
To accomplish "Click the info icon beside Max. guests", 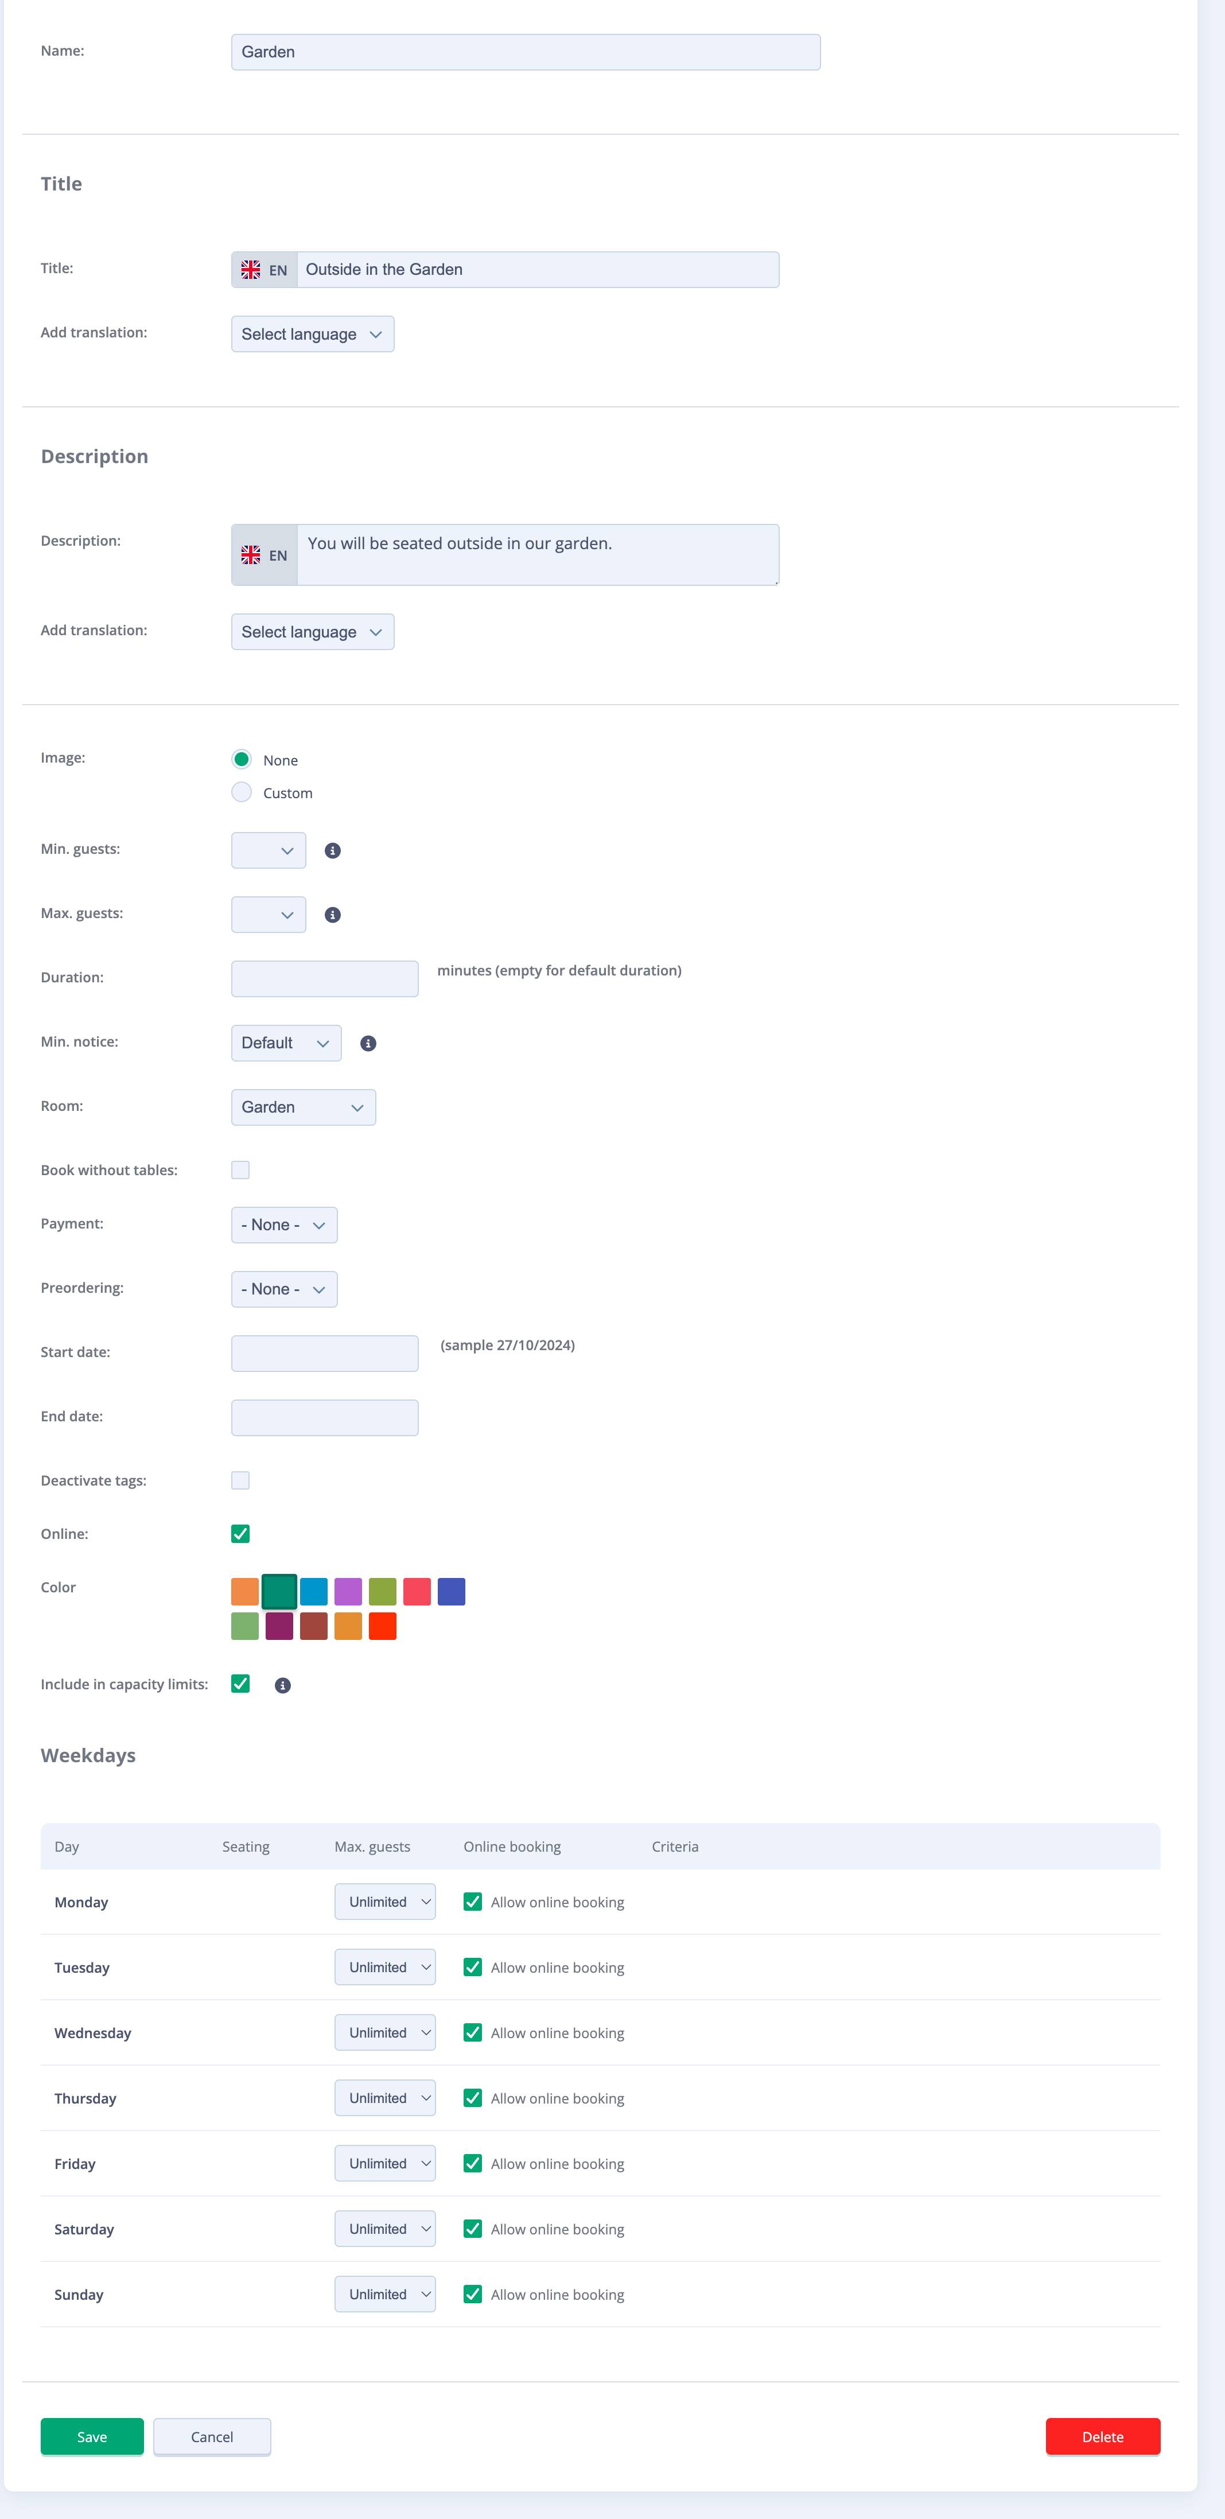I will [332, 914].
